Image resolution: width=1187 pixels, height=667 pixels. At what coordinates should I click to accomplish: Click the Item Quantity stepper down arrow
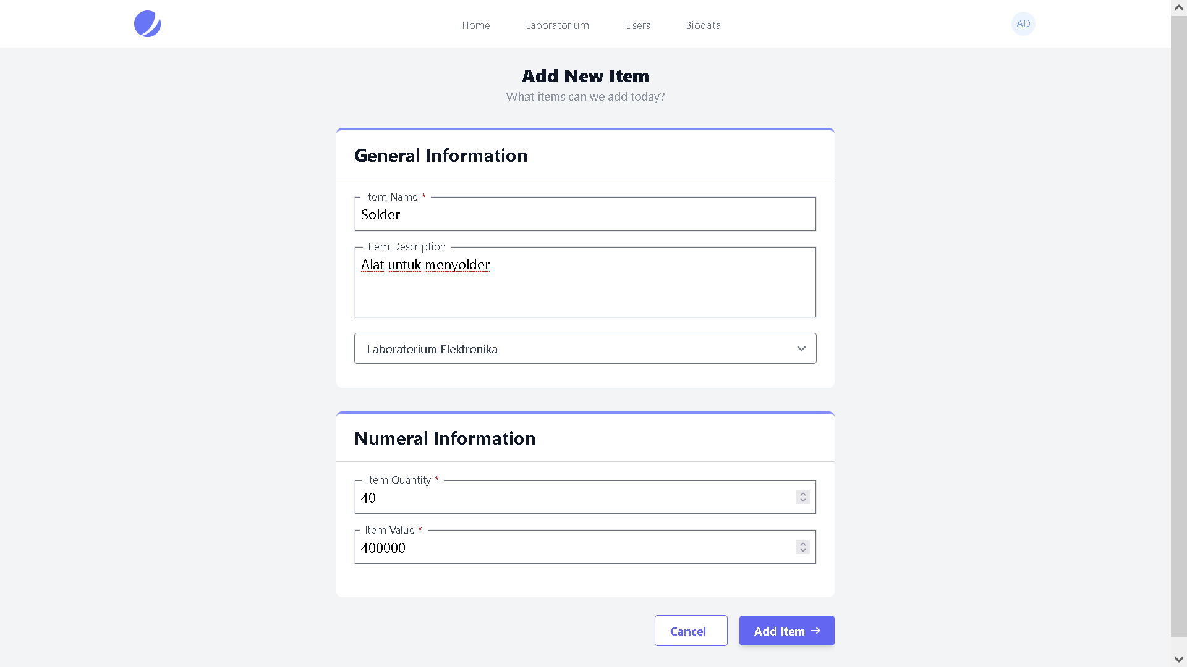(802, 500)
